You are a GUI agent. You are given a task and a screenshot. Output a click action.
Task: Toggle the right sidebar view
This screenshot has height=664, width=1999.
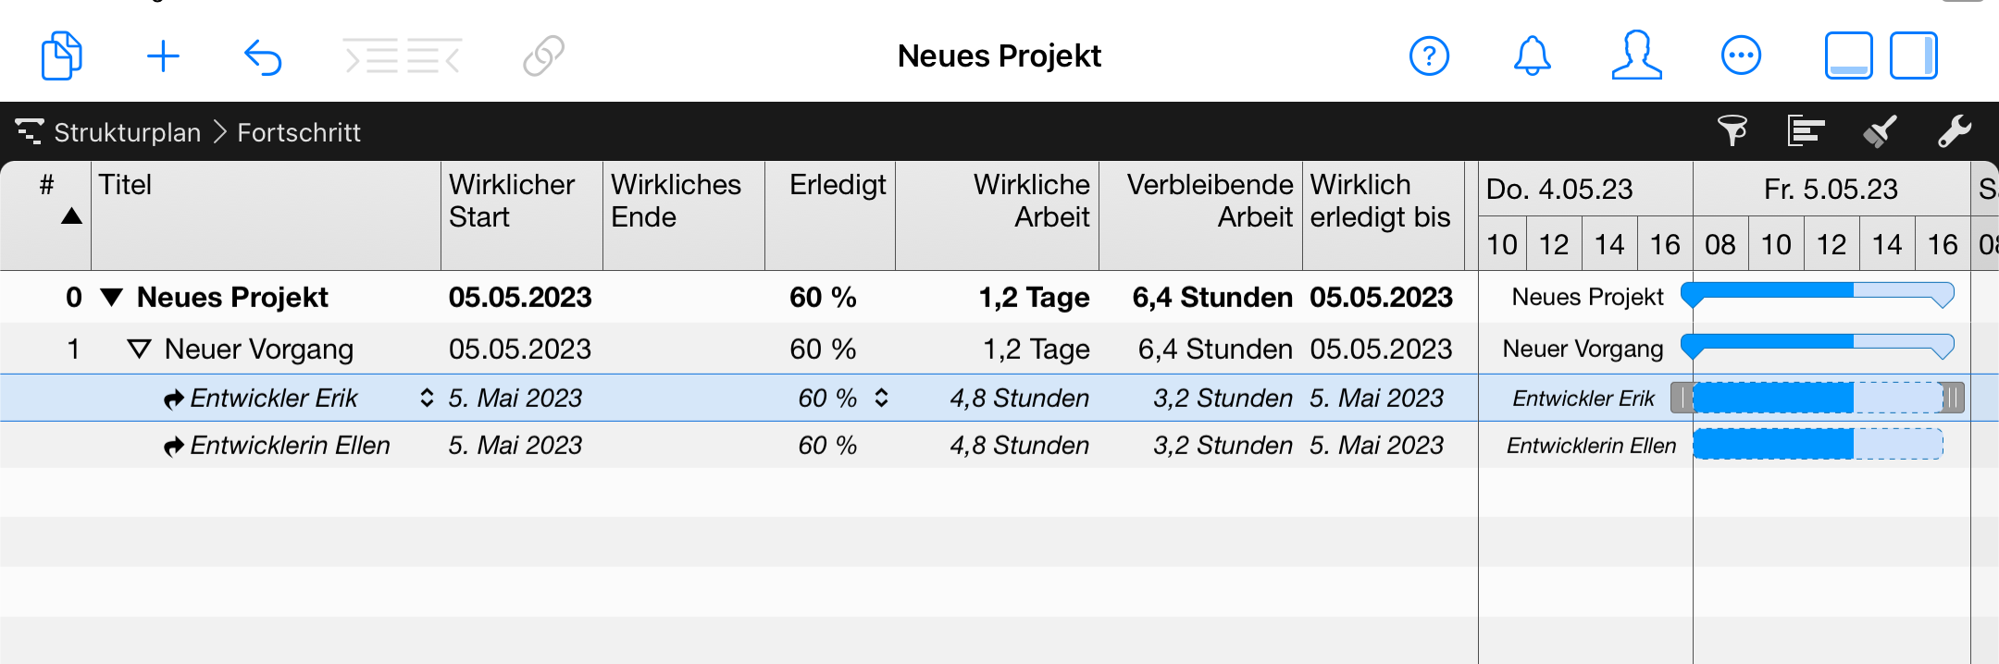tap(1914, 55)
